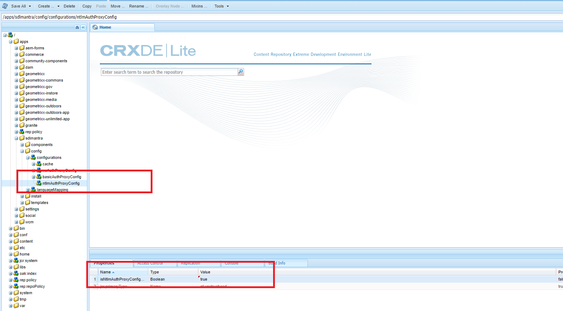This screenshot has height=311, width=563.
Task: Collapse the sdlmantra folder node
Action: click(x=16, y=138)
